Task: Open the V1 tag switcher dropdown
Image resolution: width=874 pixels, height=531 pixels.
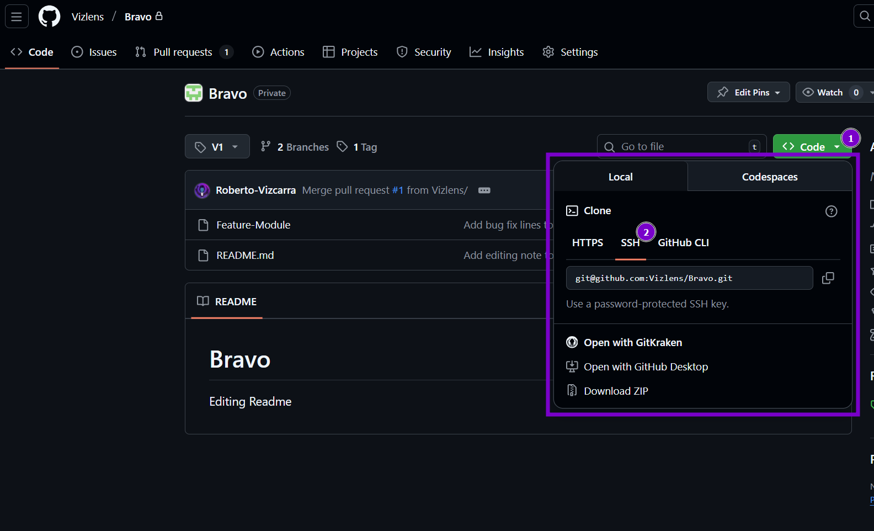Action: [x=217, y=147]
